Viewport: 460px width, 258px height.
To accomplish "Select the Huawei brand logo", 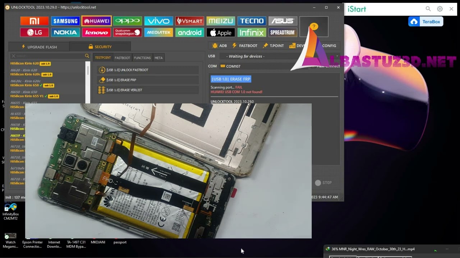I will tap(96, 21).
